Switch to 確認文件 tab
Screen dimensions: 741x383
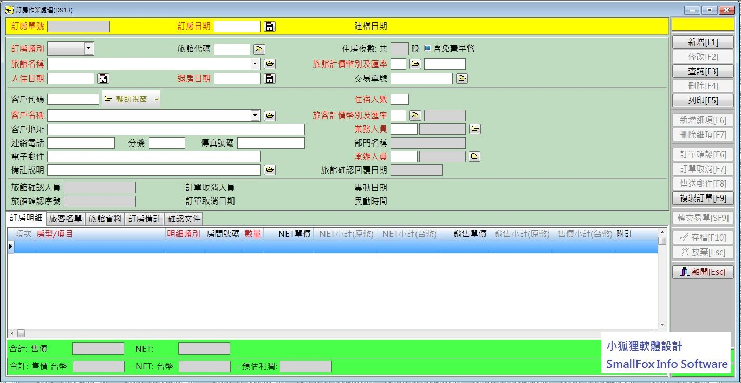[x=184, y=219]
